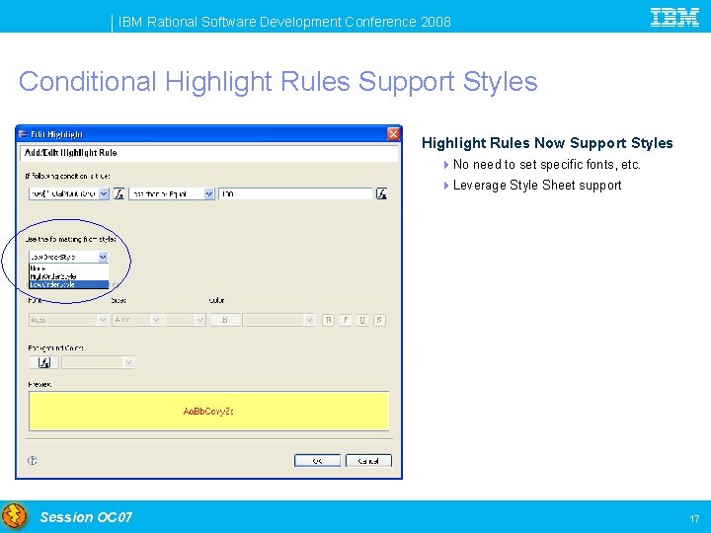The height and width of the screenshot is (533, 711).
Task: Click the IBM logo
Action: click(674, 17)
